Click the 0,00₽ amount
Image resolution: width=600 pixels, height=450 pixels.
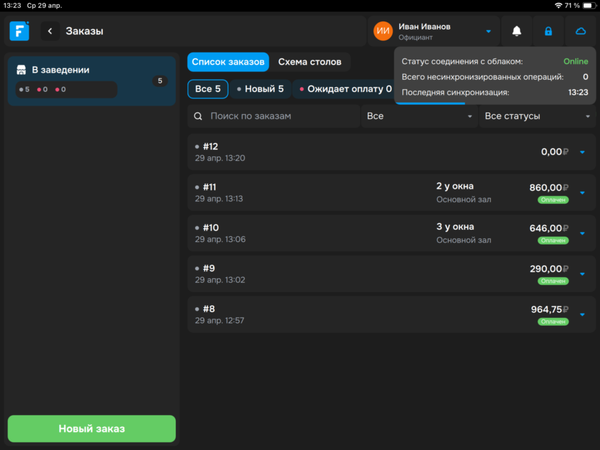click(x=554, y=152)
